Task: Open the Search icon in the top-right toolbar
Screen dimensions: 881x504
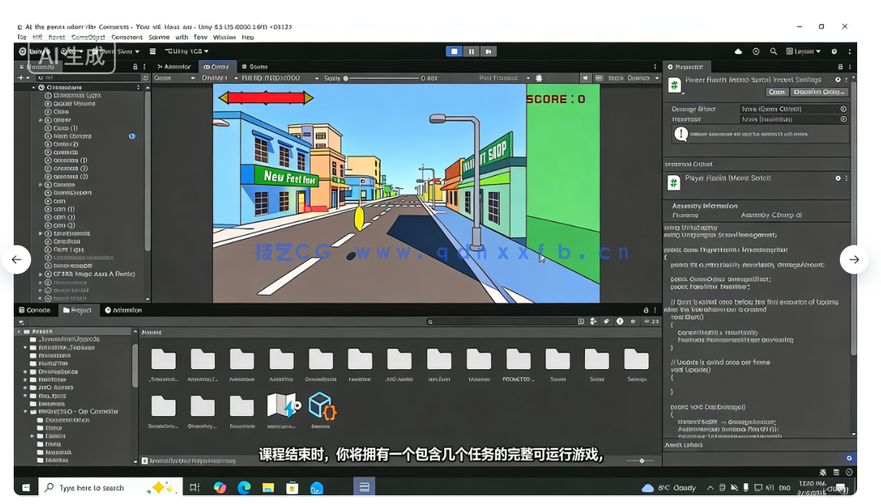Action: (773, 51)
